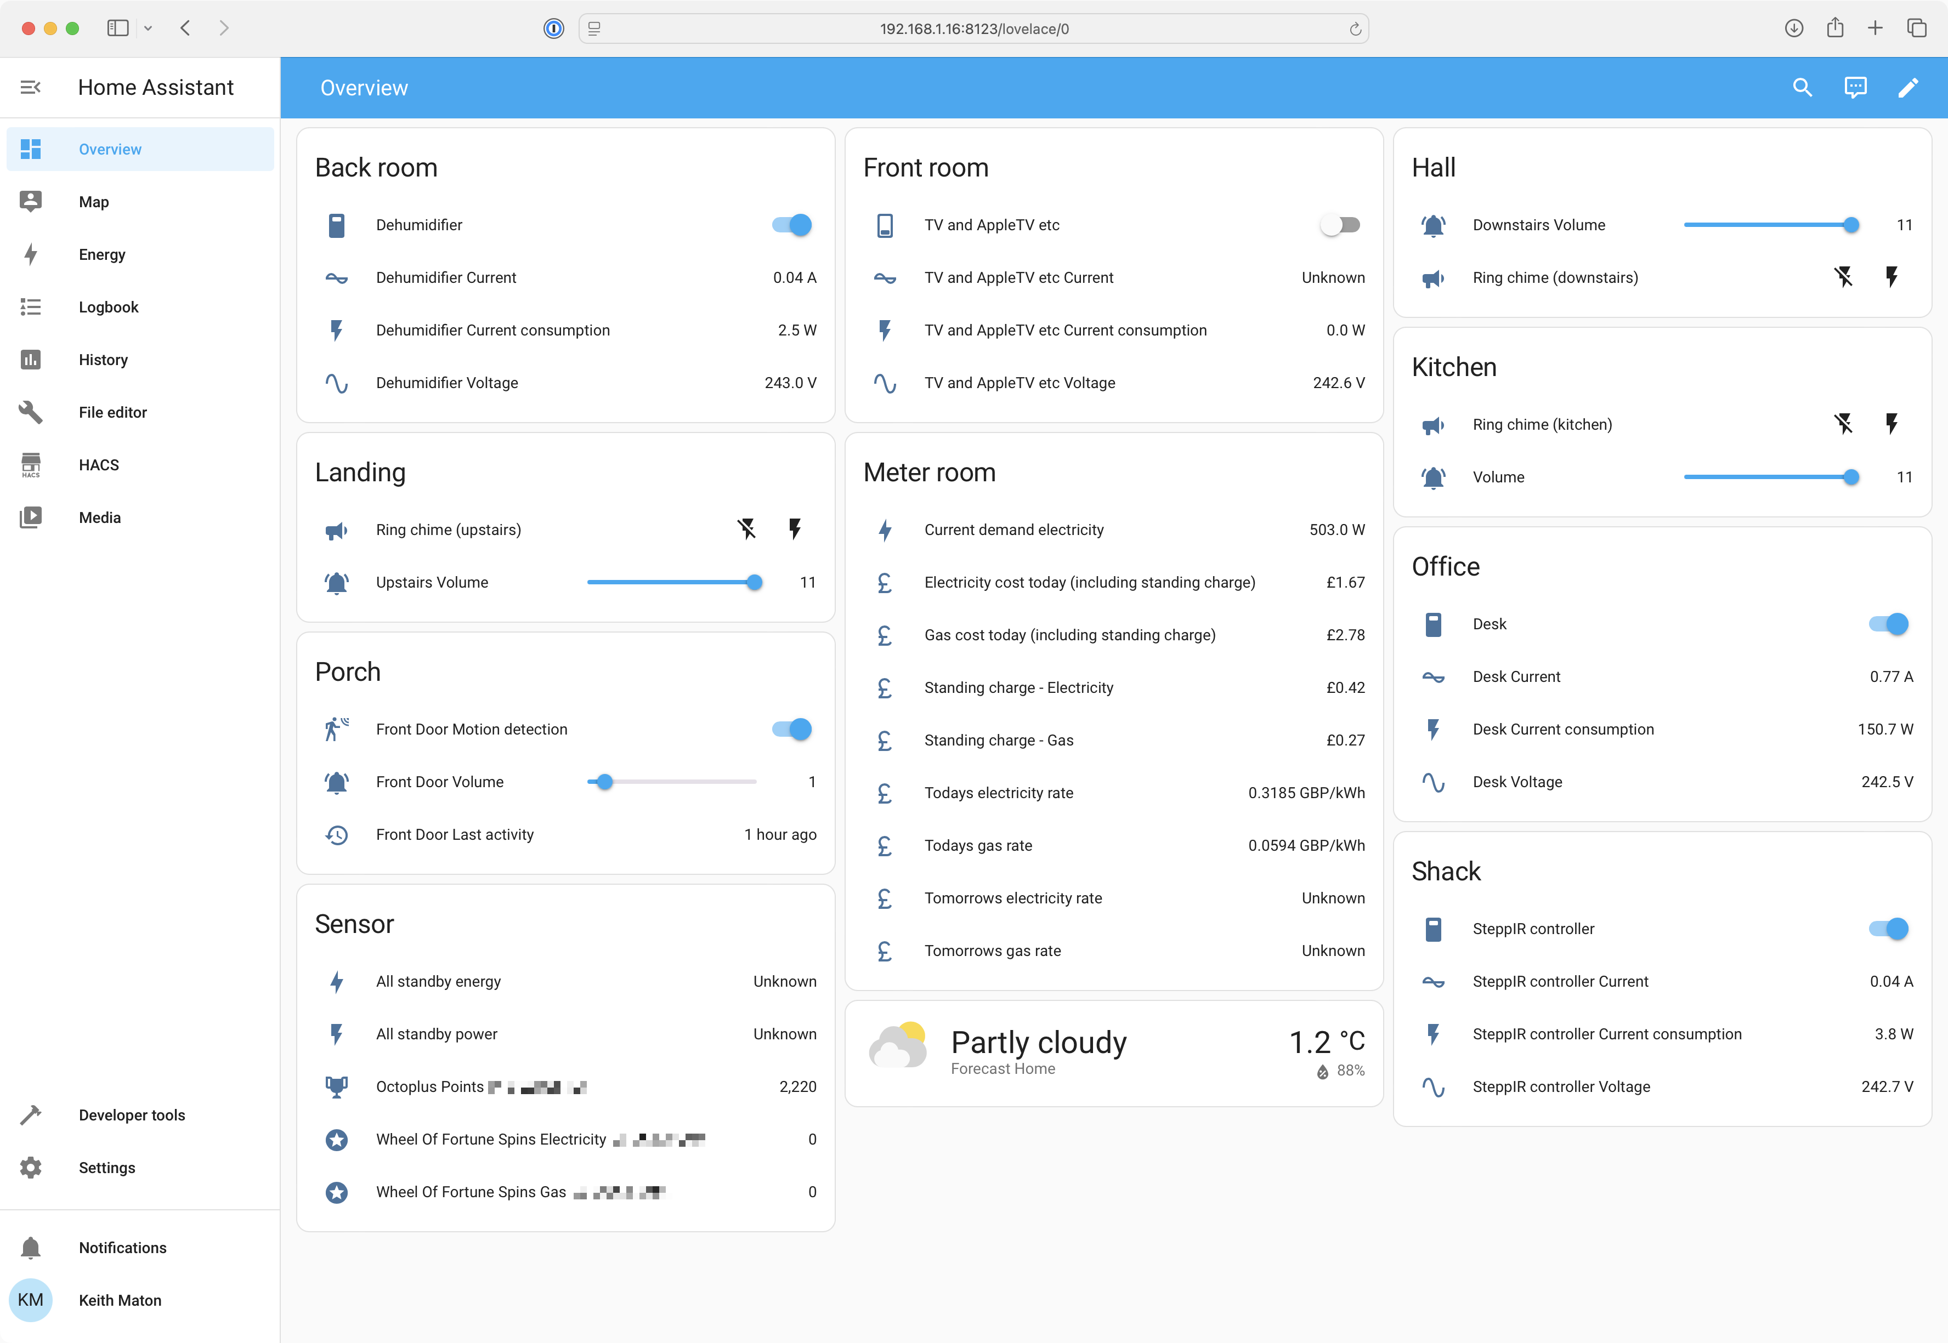This screenshot has width=1948, height=1343.
Task: Open the HACS sidebar item
Action: tap(99, 464)
